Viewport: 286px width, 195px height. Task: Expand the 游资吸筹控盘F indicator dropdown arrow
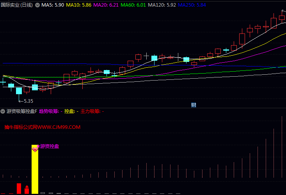3,111
